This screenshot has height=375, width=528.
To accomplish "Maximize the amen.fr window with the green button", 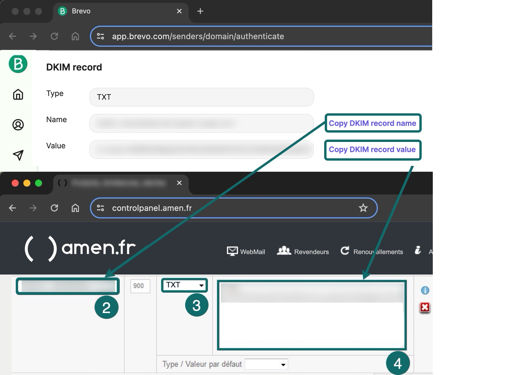I will (39, 183).
